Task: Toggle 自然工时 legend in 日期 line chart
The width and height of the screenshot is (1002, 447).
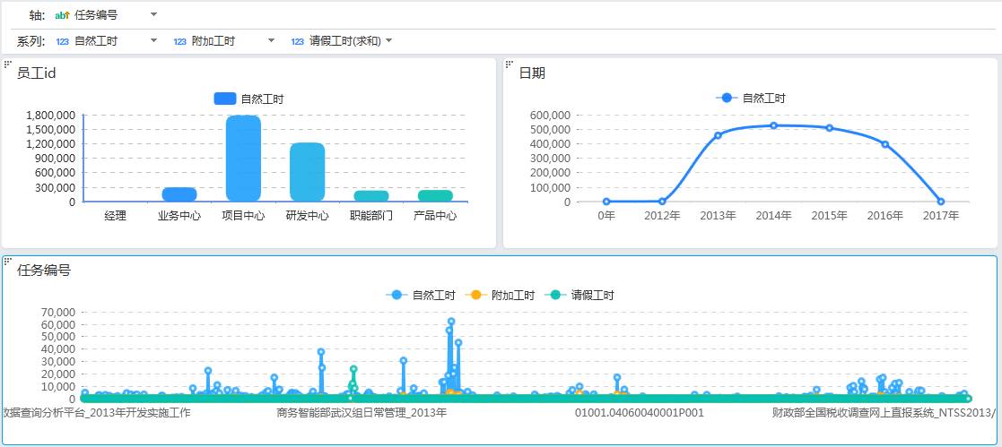Action: pyautogui.click(x=750, y=99)
